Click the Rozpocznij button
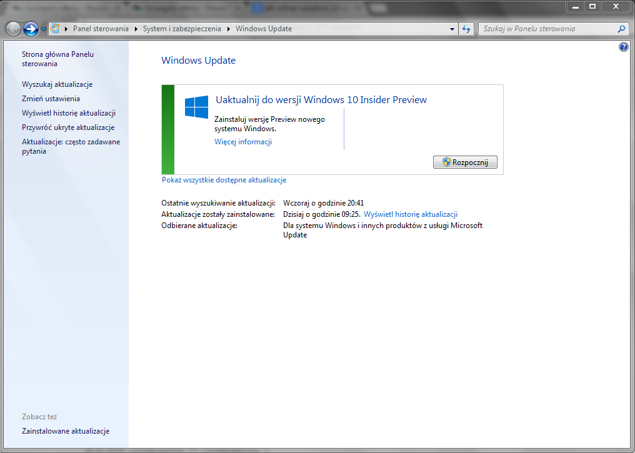The image size is (635, 453). (x=466, y=162)
